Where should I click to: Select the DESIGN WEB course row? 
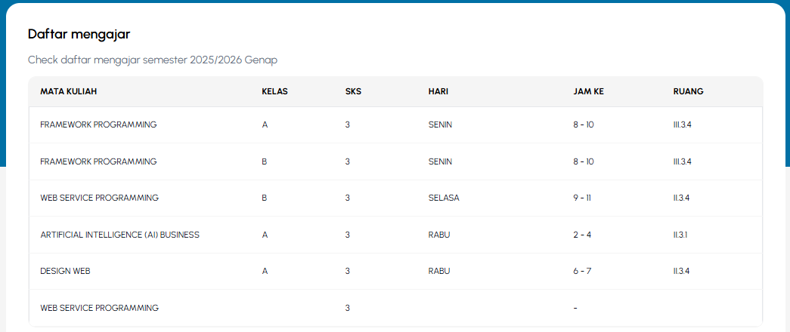click(395, 271)
